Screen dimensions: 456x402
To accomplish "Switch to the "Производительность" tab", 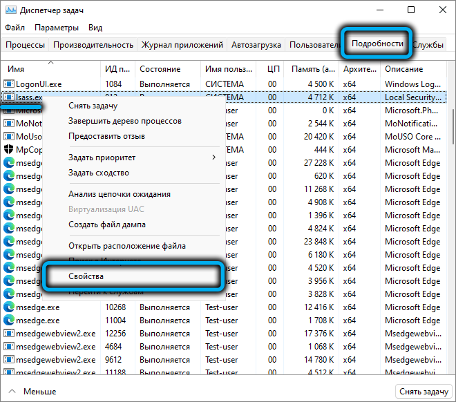I will coord(93,45).
